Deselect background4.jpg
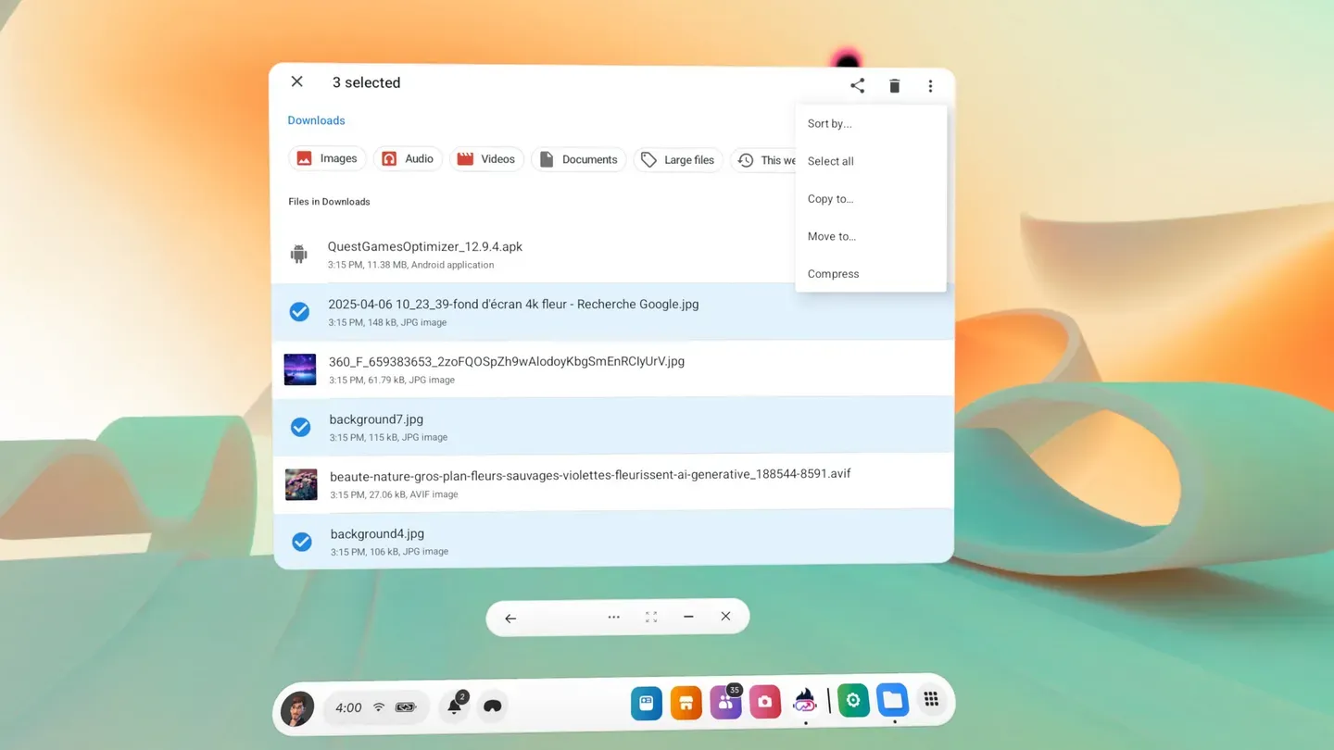1334x750 pixels. tap(301, 542)
